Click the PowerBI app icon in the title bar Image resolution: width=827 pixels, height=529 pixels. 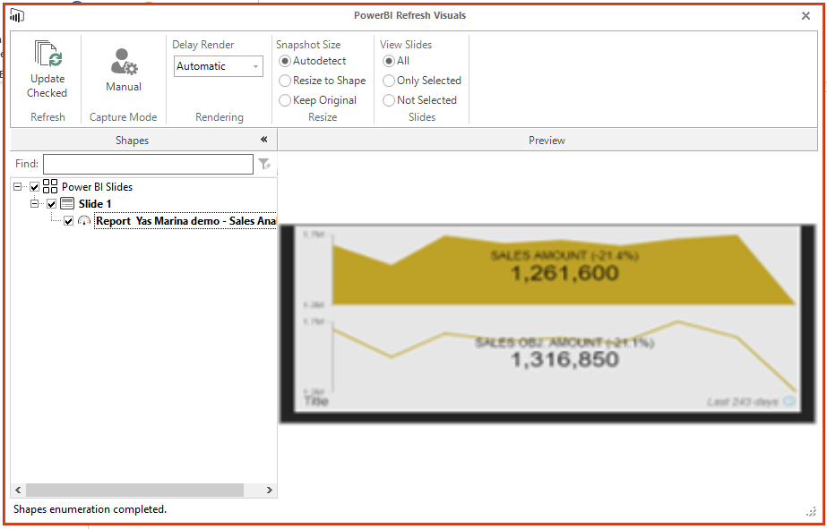15,14
